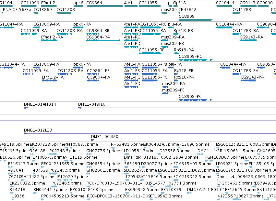Click protein mus209-PB

pyautogui.click(x=165, y=93)
